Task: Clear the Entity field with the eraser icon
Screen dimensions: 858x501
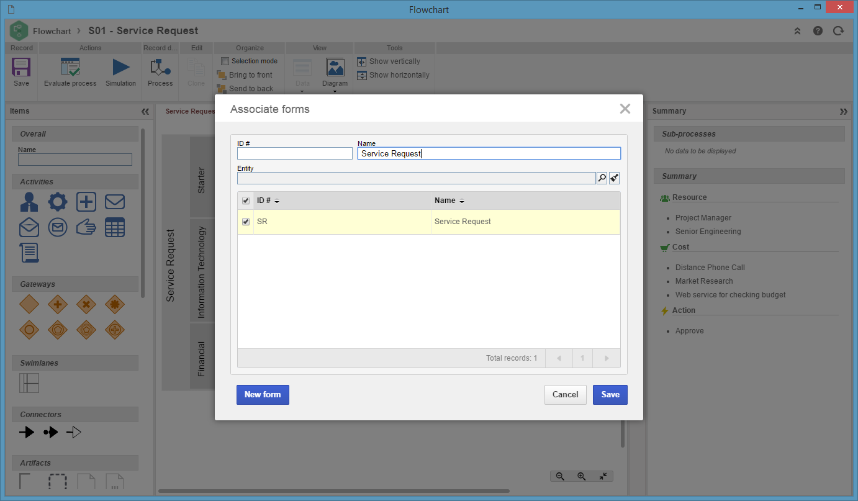Action: [614, 178]
